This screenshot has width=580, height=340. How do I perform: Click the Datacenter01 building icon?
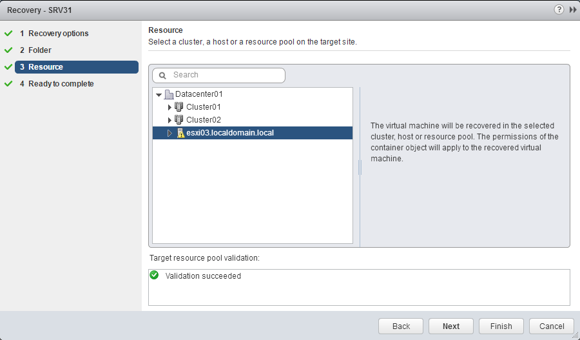169,94
